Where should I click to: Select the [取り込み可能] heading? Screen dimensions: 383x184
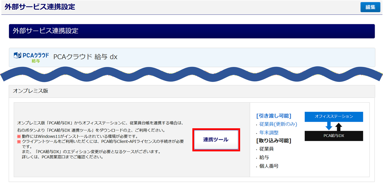(274, 140)
